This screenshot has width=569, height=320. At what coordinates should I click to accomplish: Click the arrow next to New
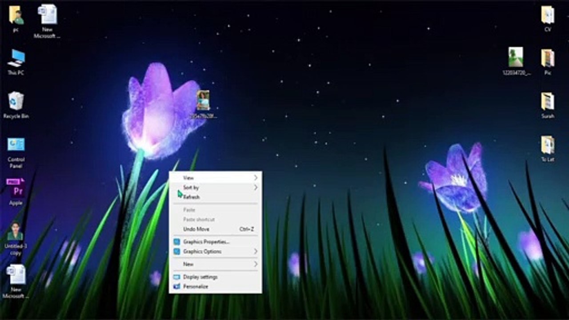coord(256,264)
